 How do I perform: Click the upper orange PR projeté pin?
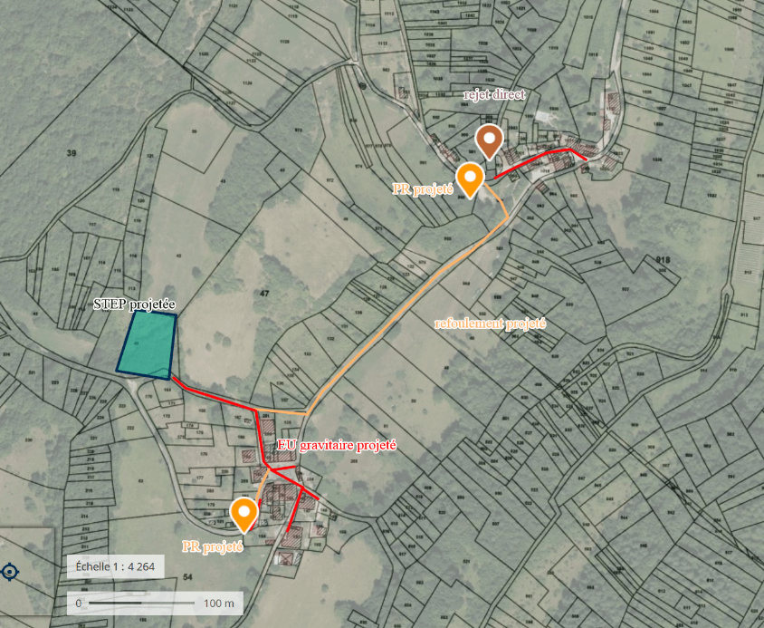470,180
